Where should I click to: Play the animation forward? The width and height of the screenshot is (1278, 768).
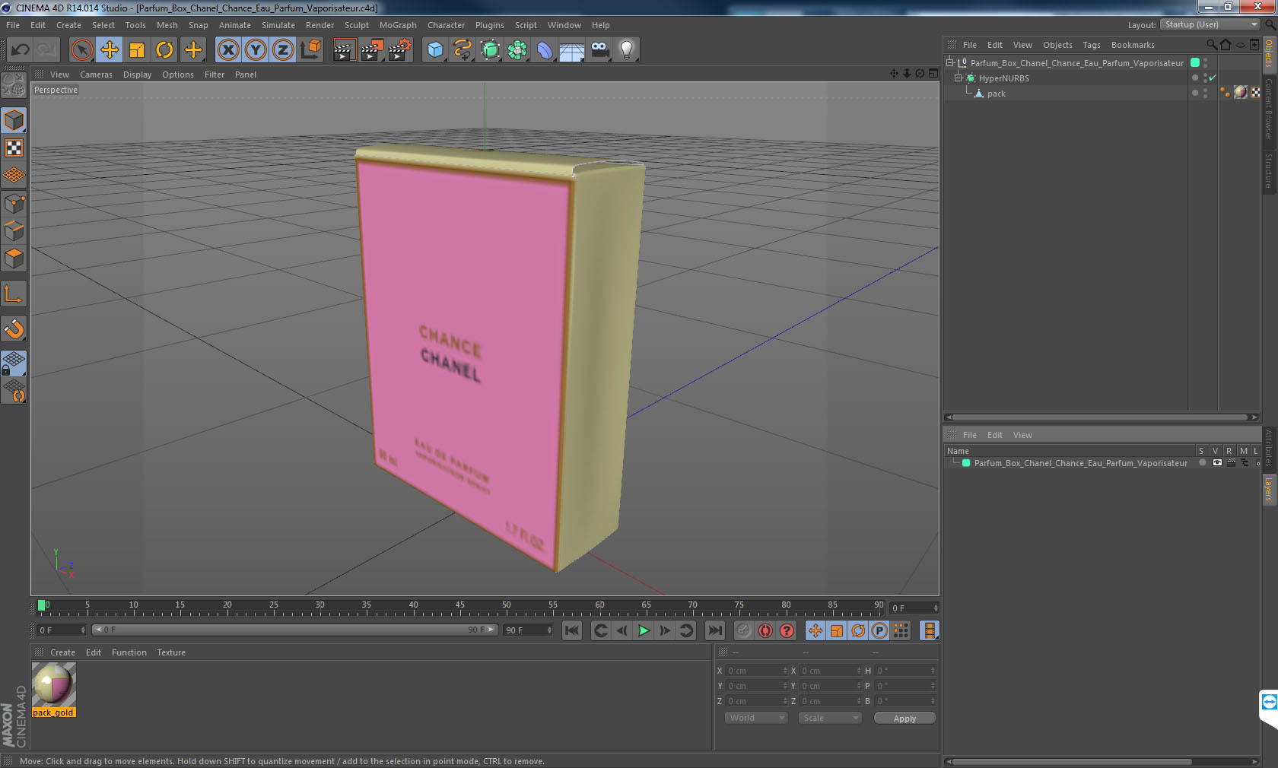644,630
